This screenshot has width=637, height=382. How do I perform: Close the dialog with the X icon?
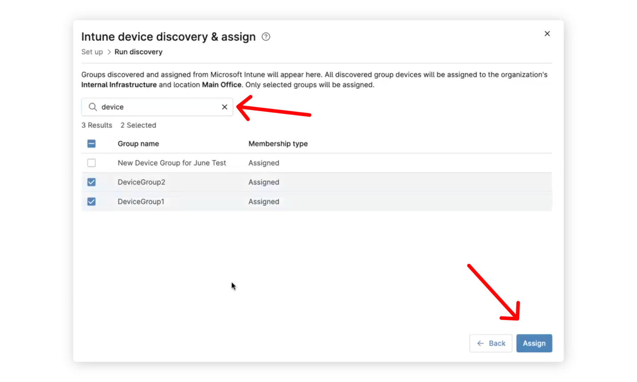547,33
